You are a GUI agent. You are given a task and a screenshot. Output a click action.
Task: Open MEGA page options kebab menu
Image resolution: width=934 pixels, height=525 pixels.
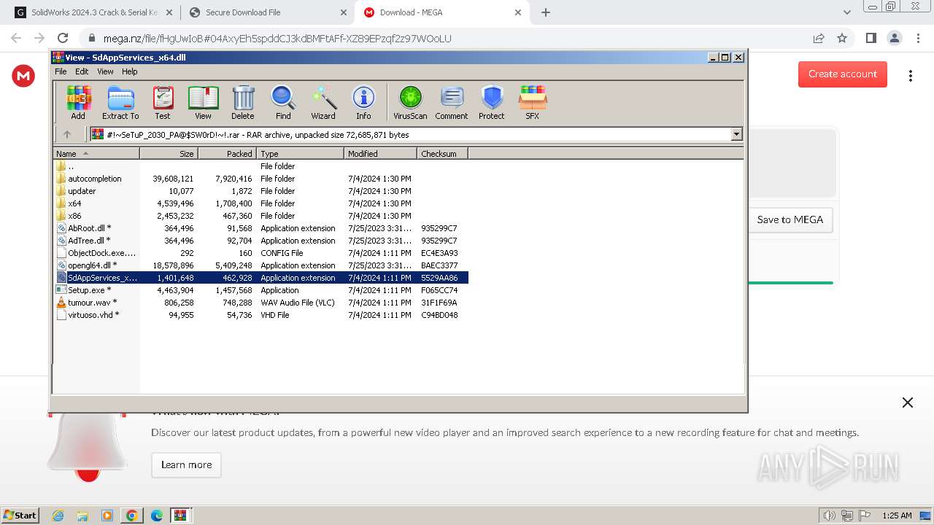pos(911,76)
